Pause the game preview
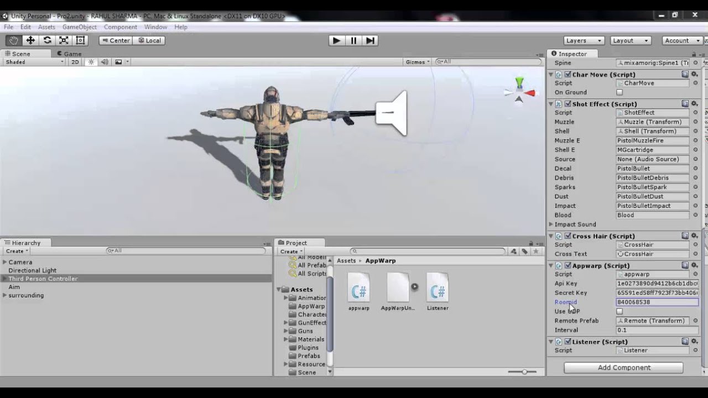The width and height of the screenshot is (708, 398). click(353, 40)
